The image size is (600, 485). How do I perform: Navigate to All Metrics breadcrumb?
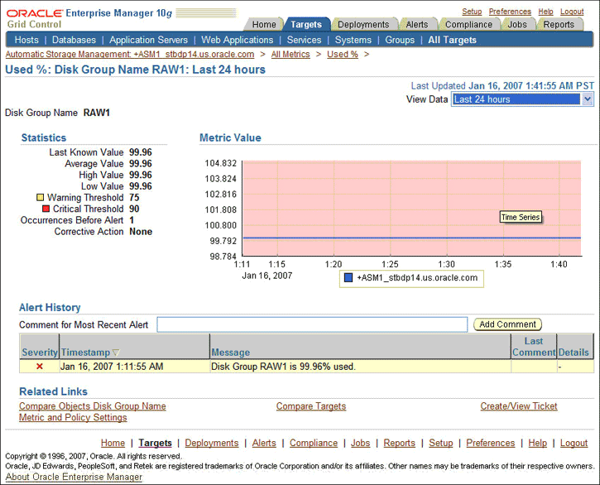click(x=290, y=55)
